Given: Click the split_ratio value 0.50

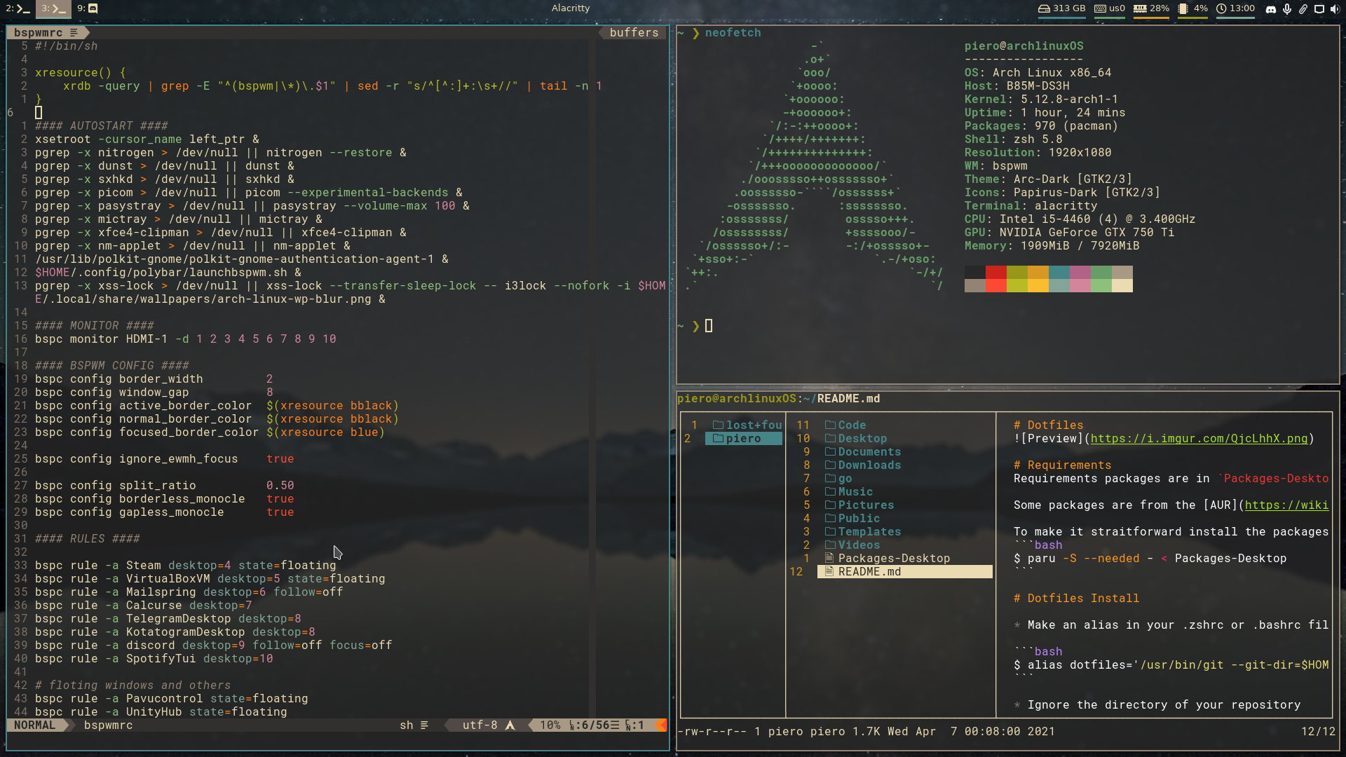Looking at the screenshot, I should point(280,485).
